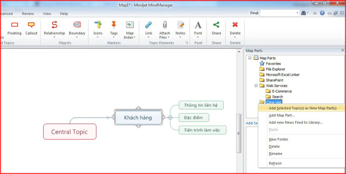346x174 pixels.
Task: Open the Tags marker icon
Action: [114, 25]
